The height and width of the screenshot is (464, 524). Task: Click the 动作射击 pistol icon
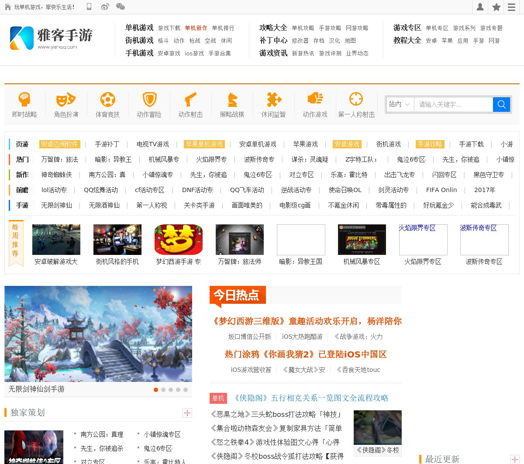pos(190,100)
